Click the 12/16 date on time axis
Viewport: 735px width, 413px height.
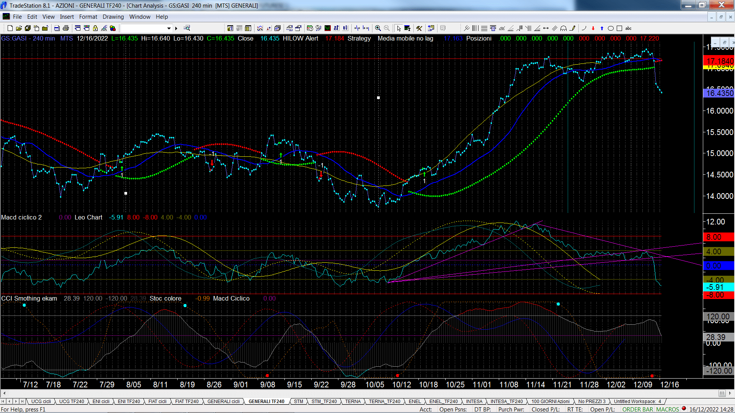[x=669, y=385]
